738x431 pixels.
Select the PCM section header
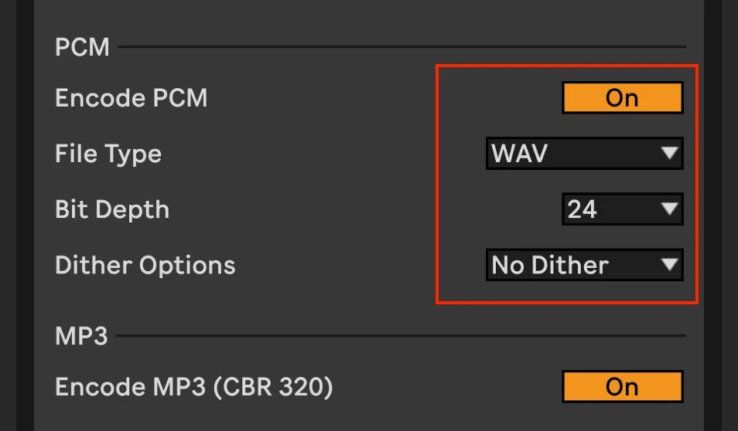click(x=82, y=48)
